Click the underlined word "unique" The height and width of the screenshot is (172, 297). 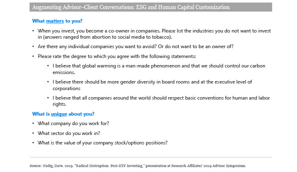59,114
